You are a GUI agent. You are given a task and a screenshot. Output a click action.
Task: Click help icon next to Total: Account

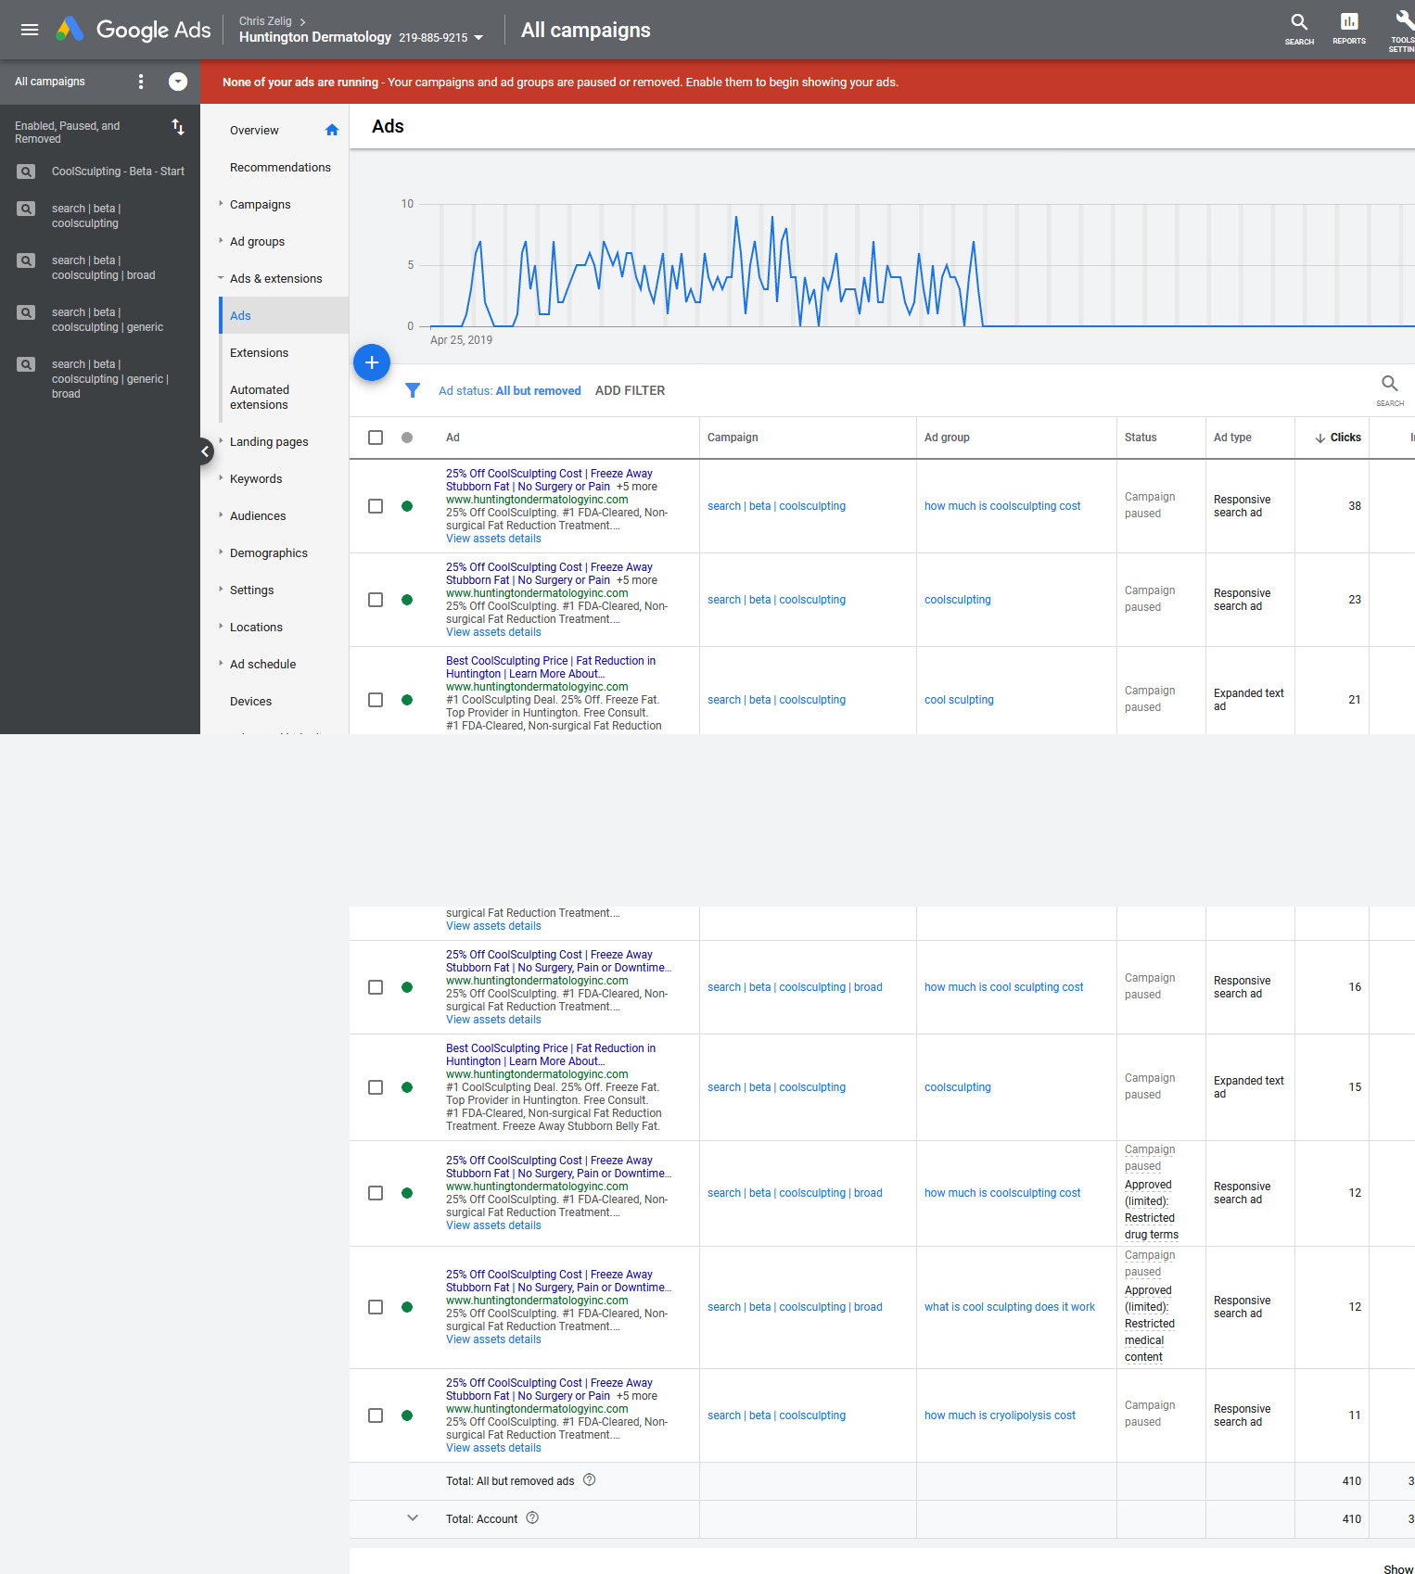click(532, 1518)
